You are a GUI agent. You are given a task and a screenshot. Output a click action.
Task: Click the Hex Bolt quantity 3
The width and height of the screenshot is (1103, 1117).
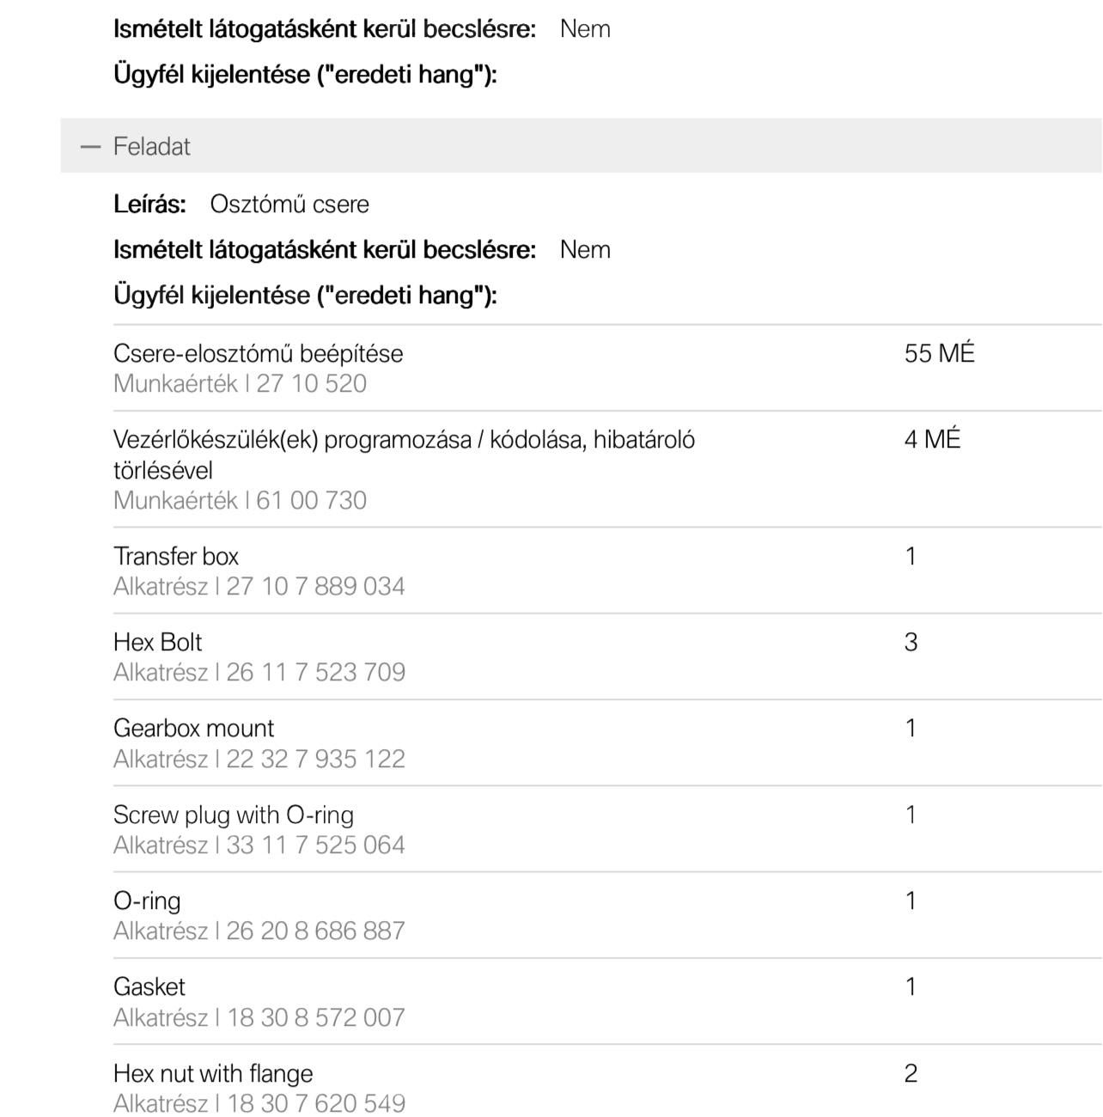coord(911,642)
